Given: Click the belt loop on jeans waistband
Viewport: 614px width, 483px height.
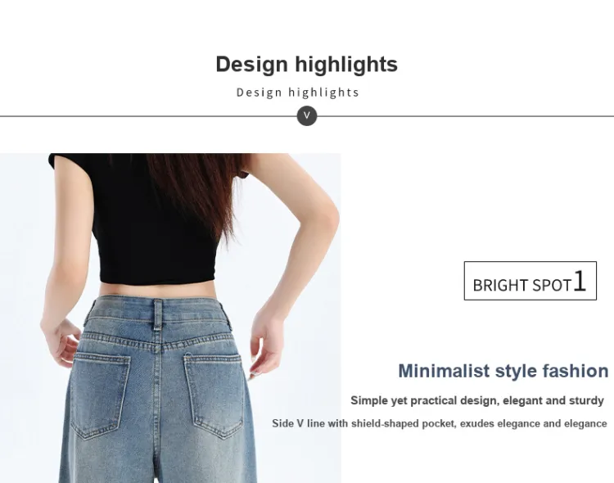Looking at the screenshot, I should pos(158,314).
